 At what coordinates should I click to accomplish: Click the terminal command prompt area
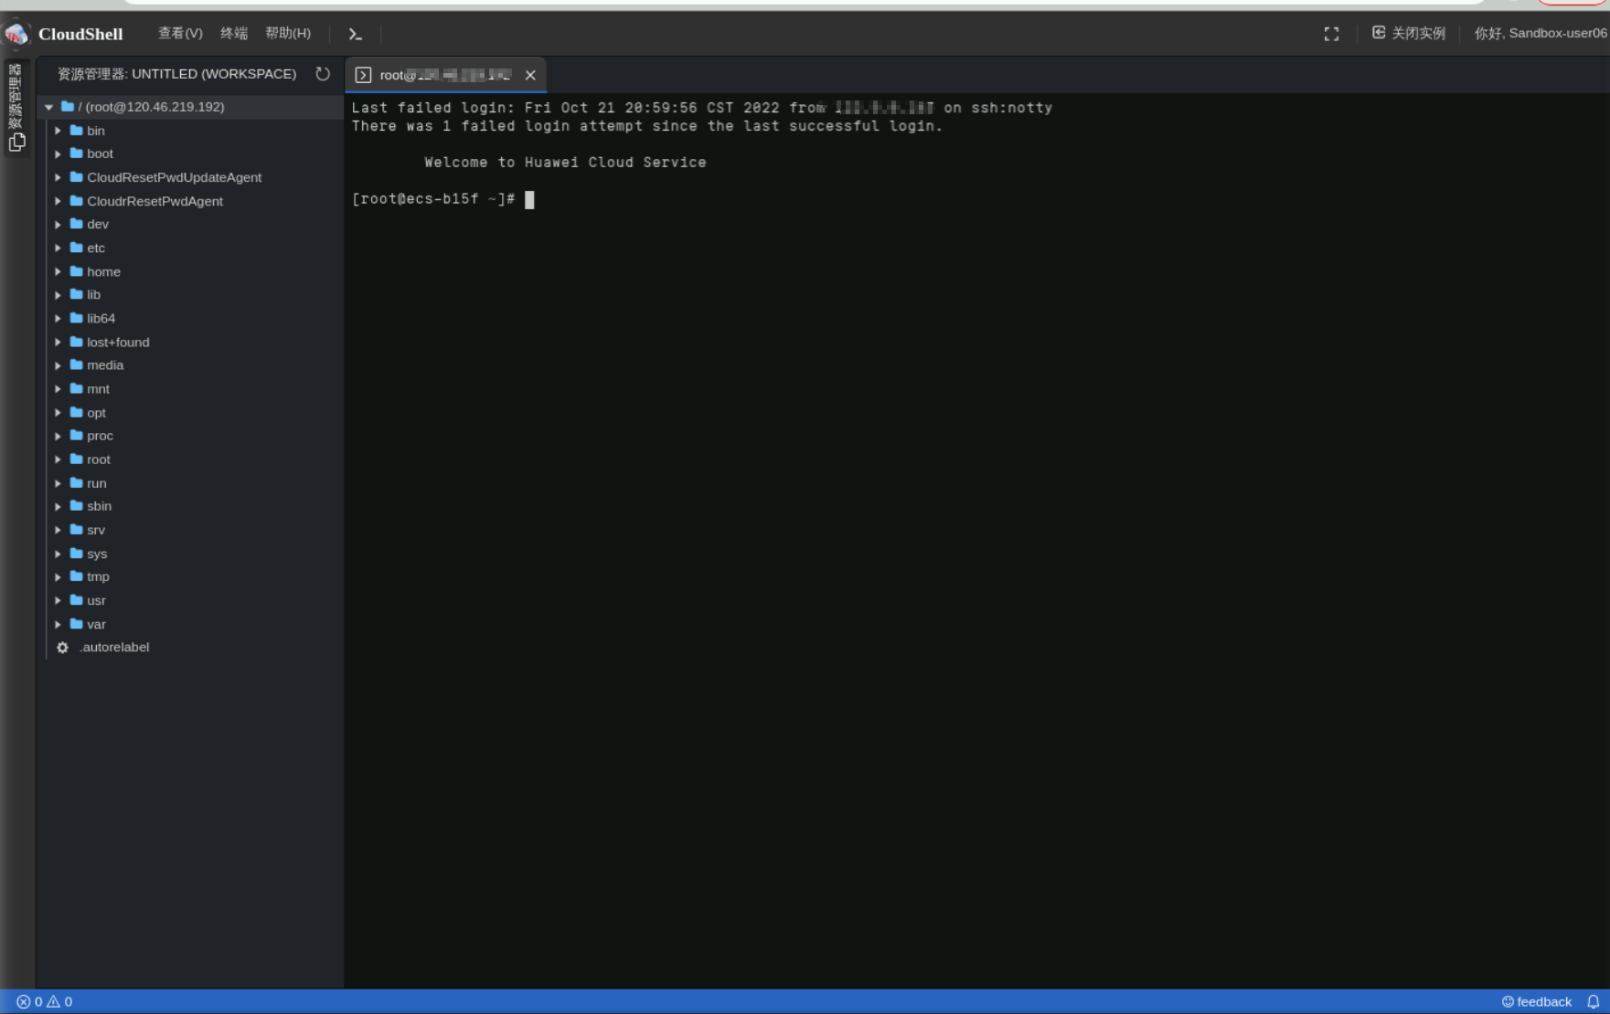coord(442,199)
